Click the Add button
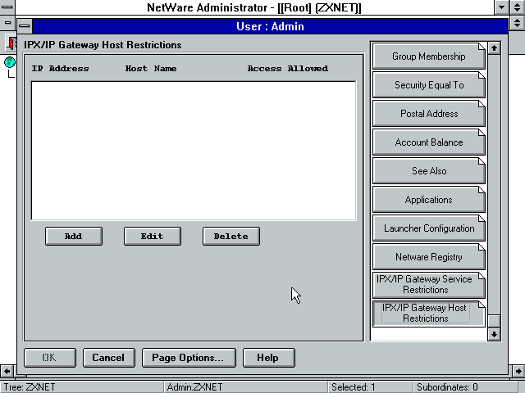The height and width of the screenshot is (393, 525). [x=74, y=237]
